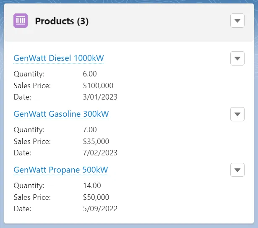Select the $50,000 sales price
The width and height of the screenshot is (258, 228).
click(x=96, y=197)
